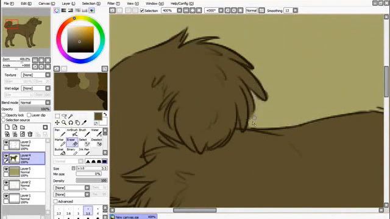
Task: Hide Layer3 using its eye icon
Action: click(6, 142)
